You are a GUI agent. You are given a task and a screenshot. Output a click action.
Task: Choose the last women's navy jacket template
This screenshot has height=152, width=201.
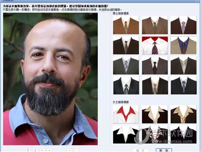(x=183, y=135)
